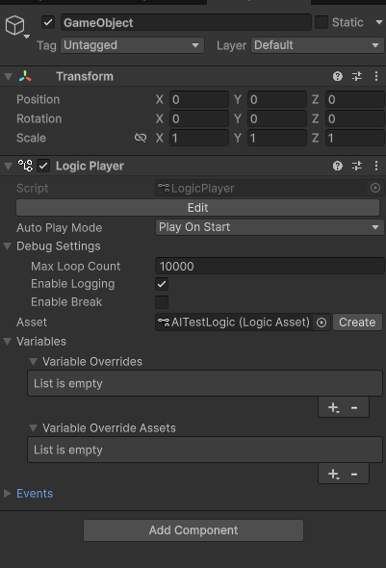The height and width of the screenshot is (568, 386).
Task: Enable the Static checkbox
Action: [322, 22]
